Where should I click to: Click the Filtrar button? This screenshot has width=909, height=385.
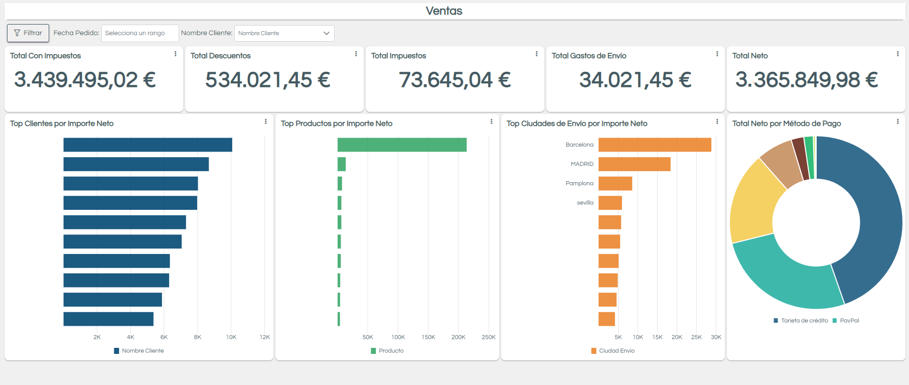(x=28, y=33)
